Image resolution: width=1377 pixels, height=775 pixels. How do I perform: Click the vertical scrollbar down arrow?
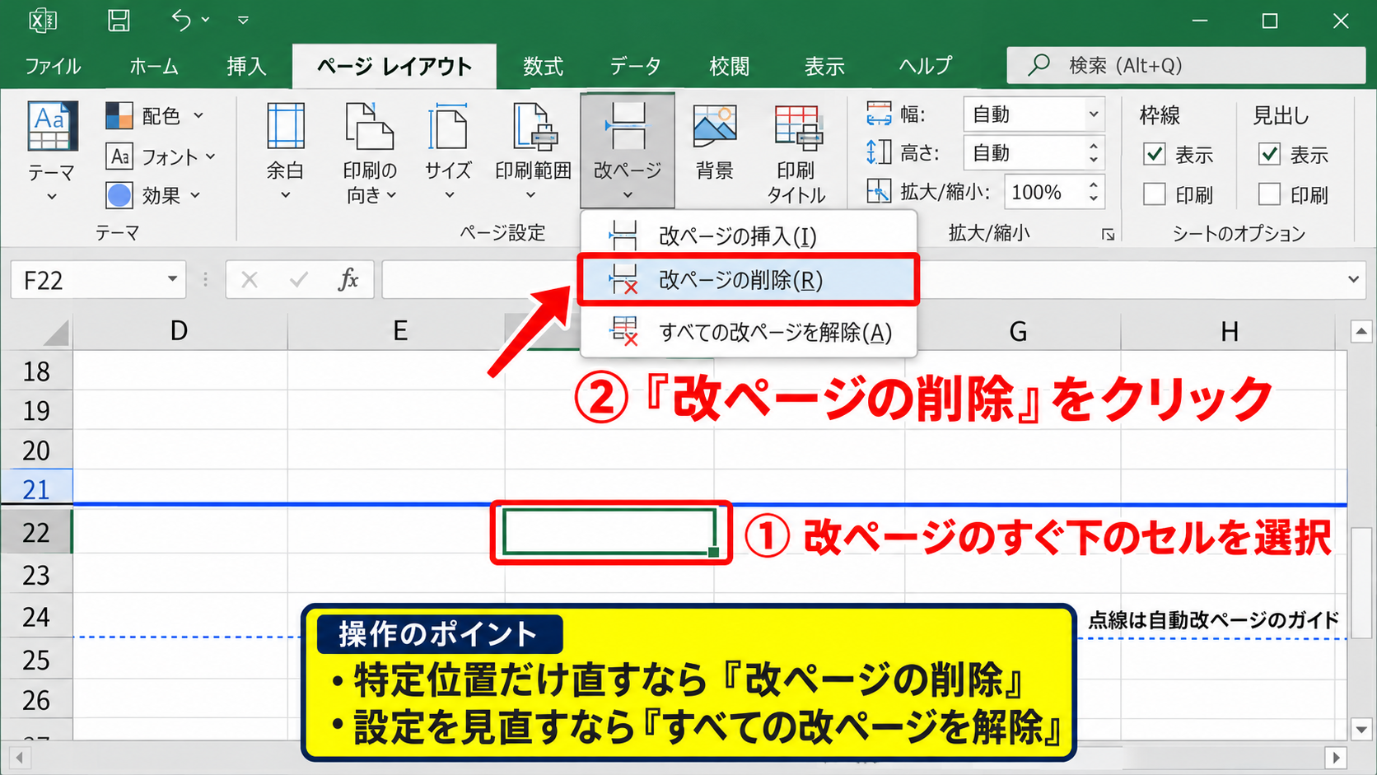tap(1361, 729)
